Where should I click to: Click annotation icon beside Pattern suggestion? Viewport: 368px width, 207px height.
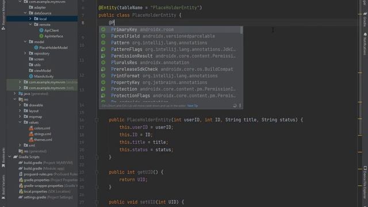click(x=103, y=43)
